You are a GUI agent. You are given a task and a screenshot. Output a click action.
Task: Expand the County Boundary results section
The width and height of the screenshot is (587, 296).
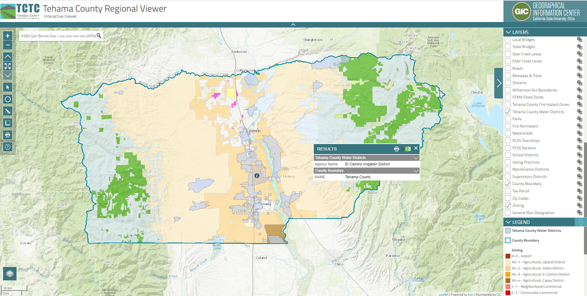tap(416, 171)
